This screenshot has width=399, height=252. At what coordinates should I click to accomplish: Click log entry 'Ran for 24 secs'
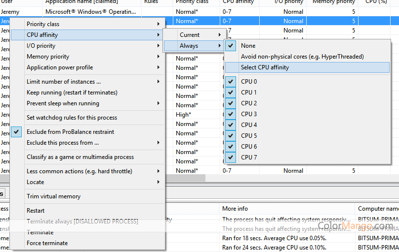pyautogui.click(x=274, y=248)
